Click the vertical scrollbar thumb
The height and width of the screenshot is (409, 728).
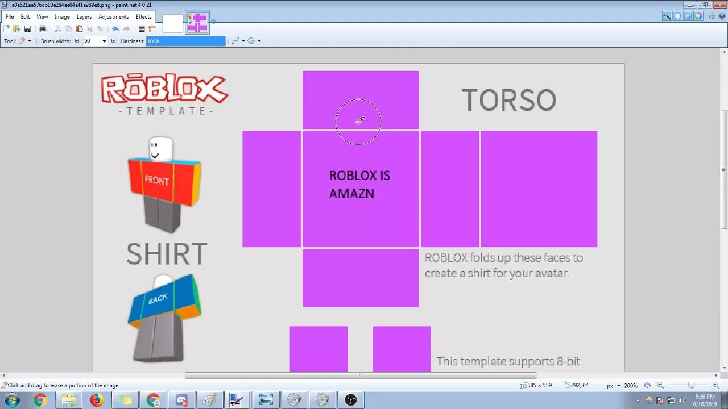click(x=724, y=169)
